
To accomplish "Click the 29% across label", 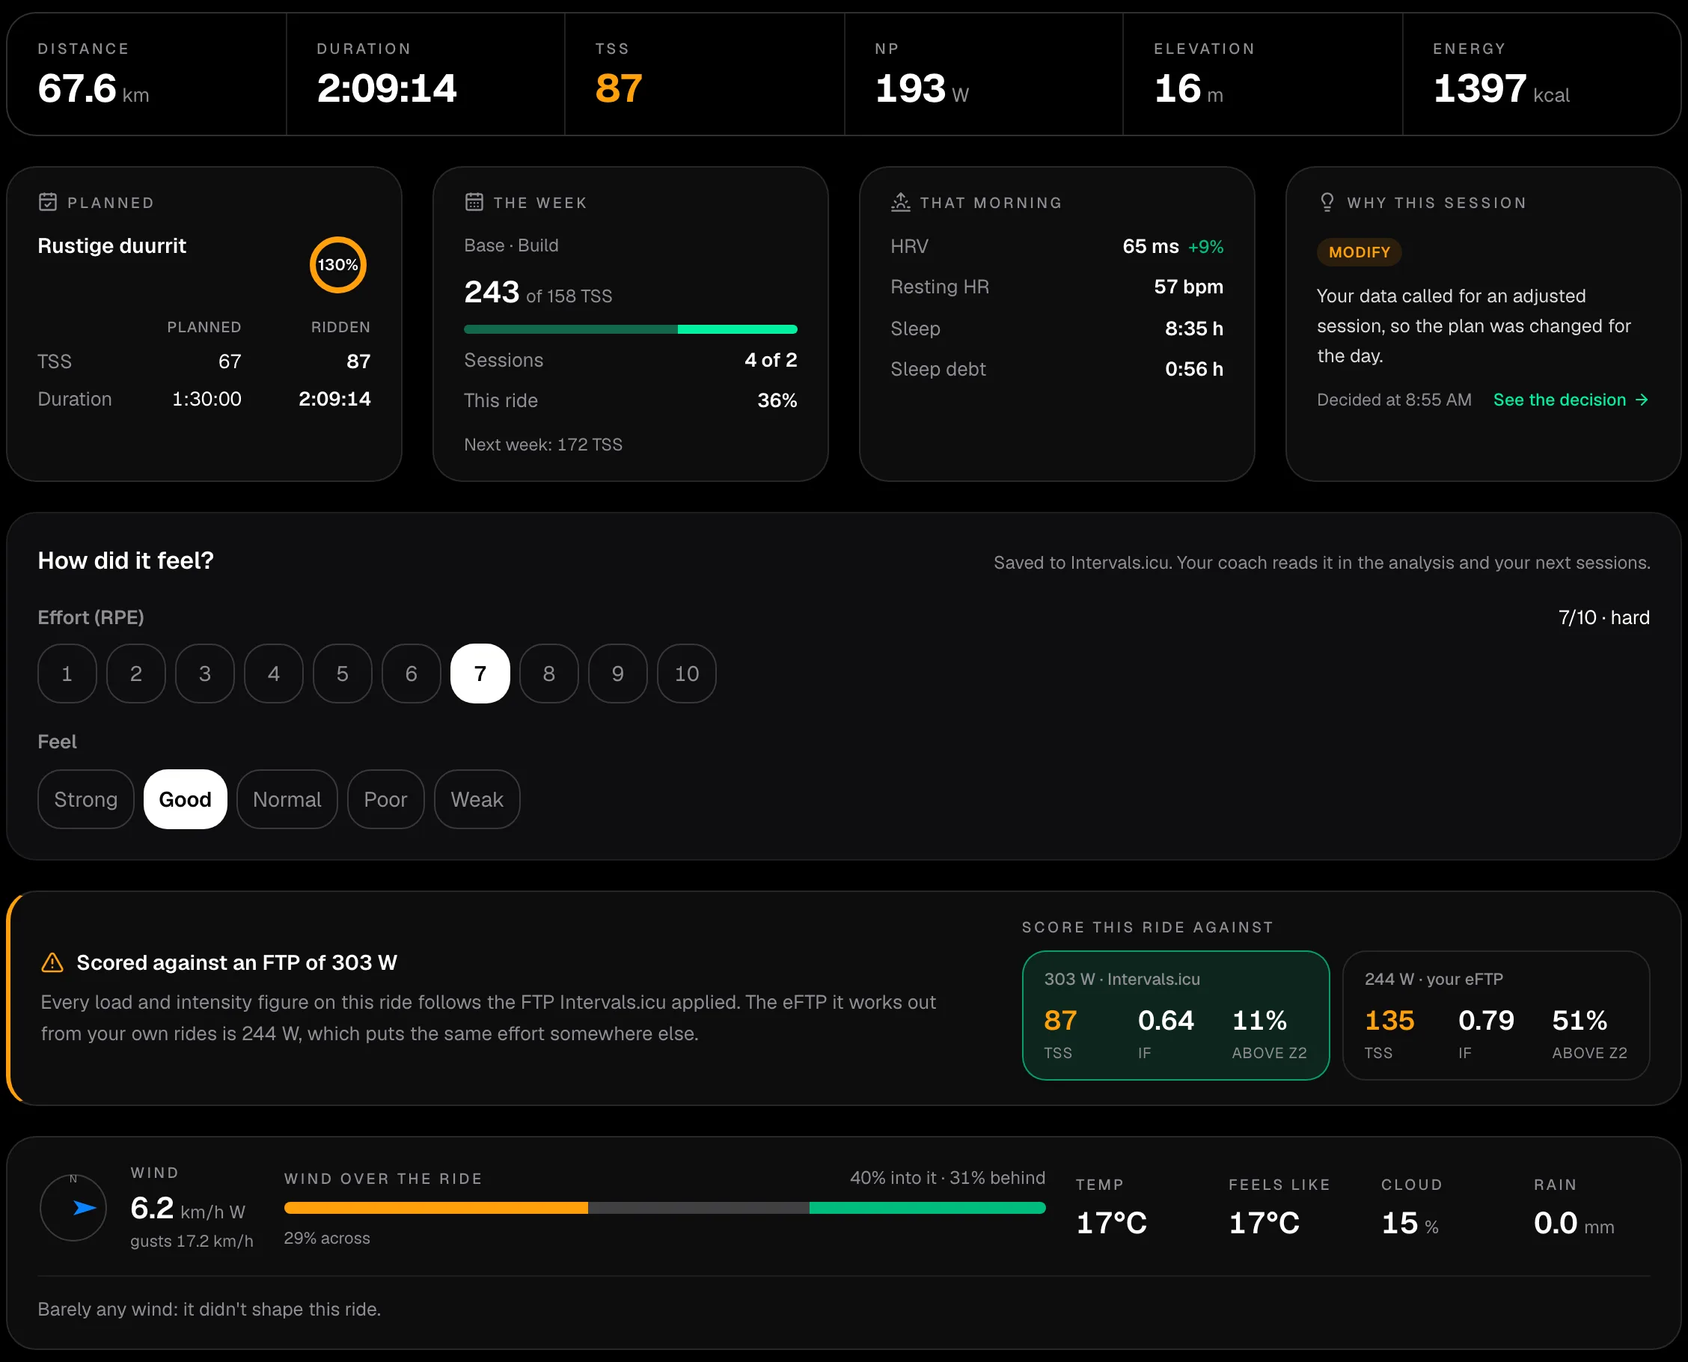I will 327,1238.
